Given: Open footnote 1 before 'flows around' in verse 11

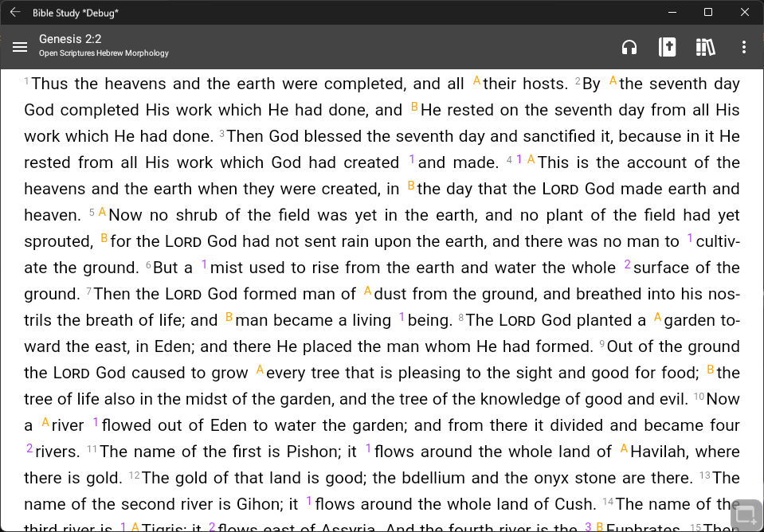Looking at the screenshot, I should click(368, 448).
